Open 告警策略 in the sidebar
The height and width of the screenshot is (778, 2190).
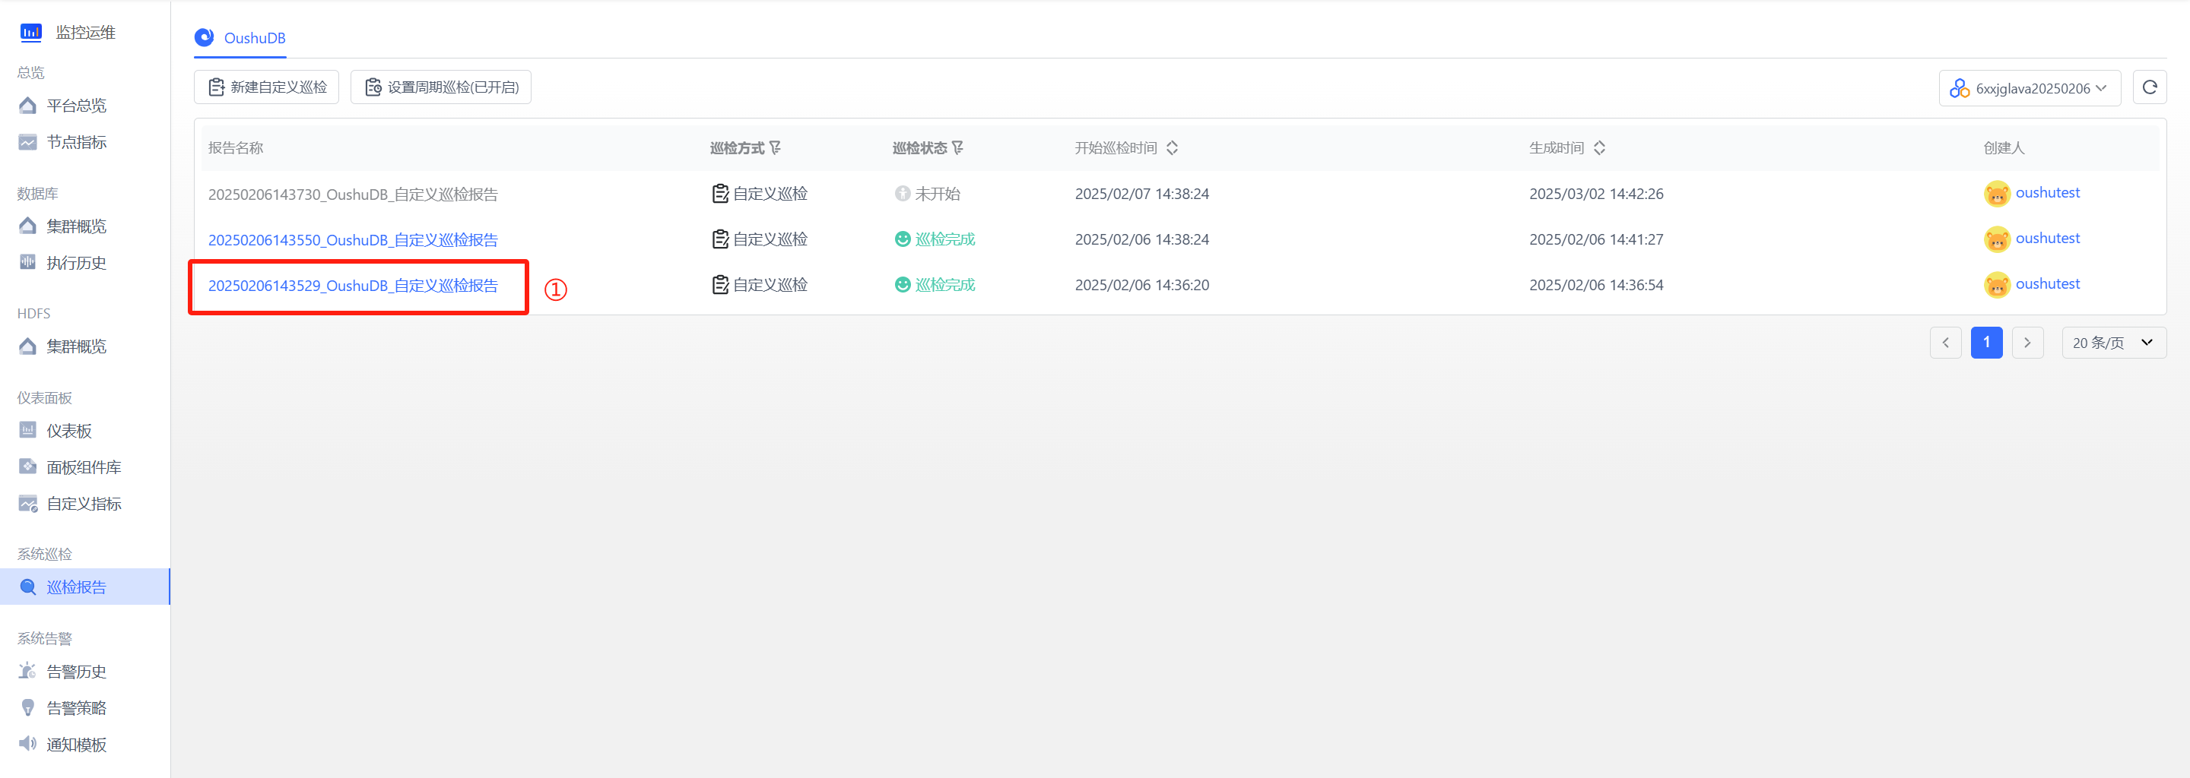pyautogui.click(x=77, y=708)
